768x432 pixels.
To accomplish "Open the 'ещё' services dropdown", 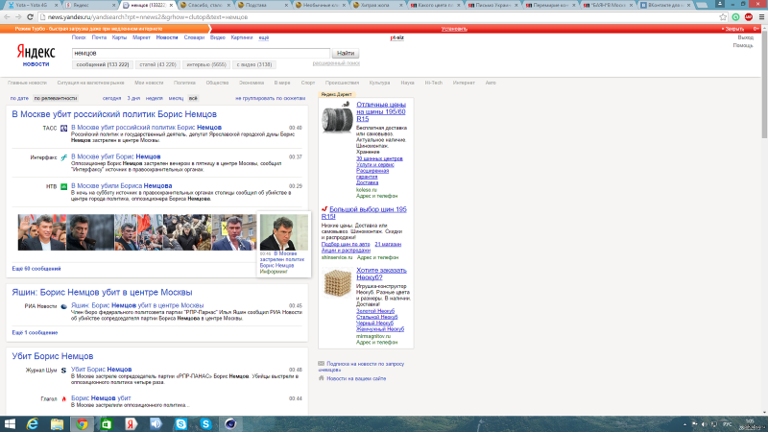I will coord(263,37).
